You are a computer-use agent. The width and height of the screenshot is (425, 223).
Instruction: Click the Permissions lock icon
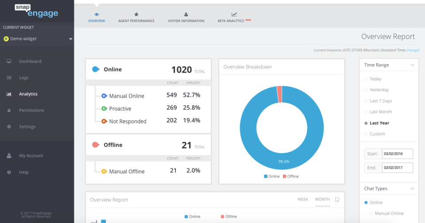point(9,111)
